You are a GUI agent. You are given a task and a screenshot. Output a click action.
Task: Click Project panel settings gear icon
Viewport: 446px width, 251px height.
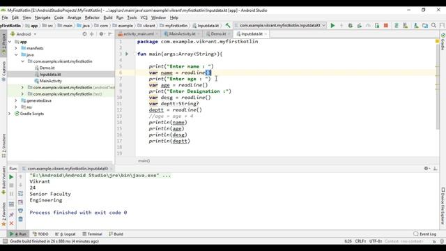click(102, 34)
